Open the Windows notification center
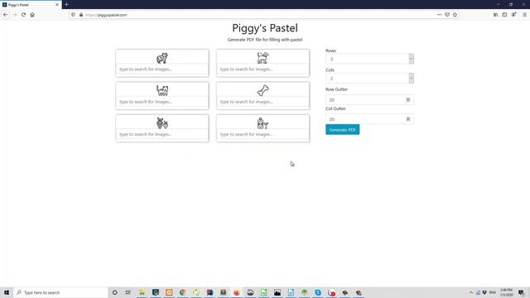The width and height of the screenshot is (530, 298). coord(522,292)
